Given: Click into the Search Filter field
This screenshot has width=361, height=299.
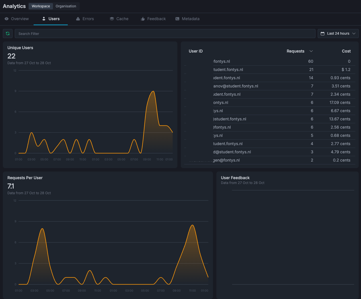Looking at the screenshot, I should point(165,34).
